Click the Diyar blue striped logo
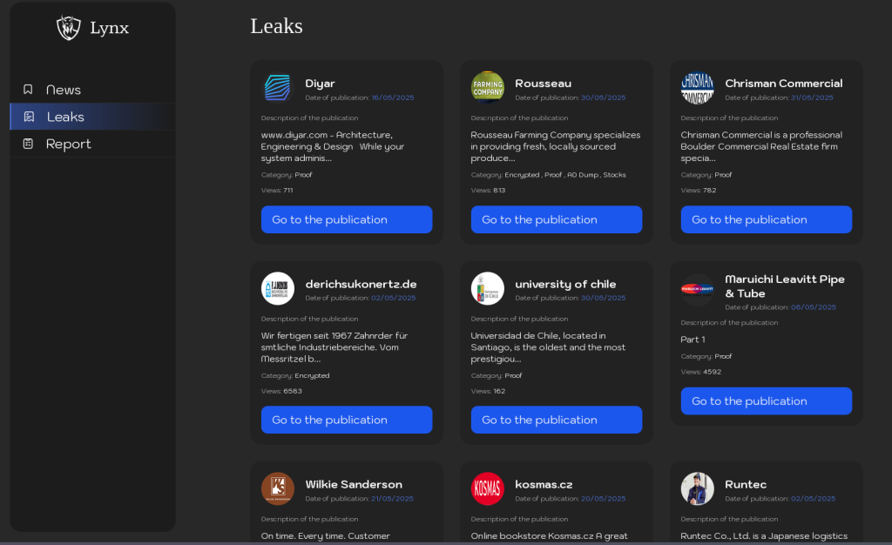 point(278,88)
